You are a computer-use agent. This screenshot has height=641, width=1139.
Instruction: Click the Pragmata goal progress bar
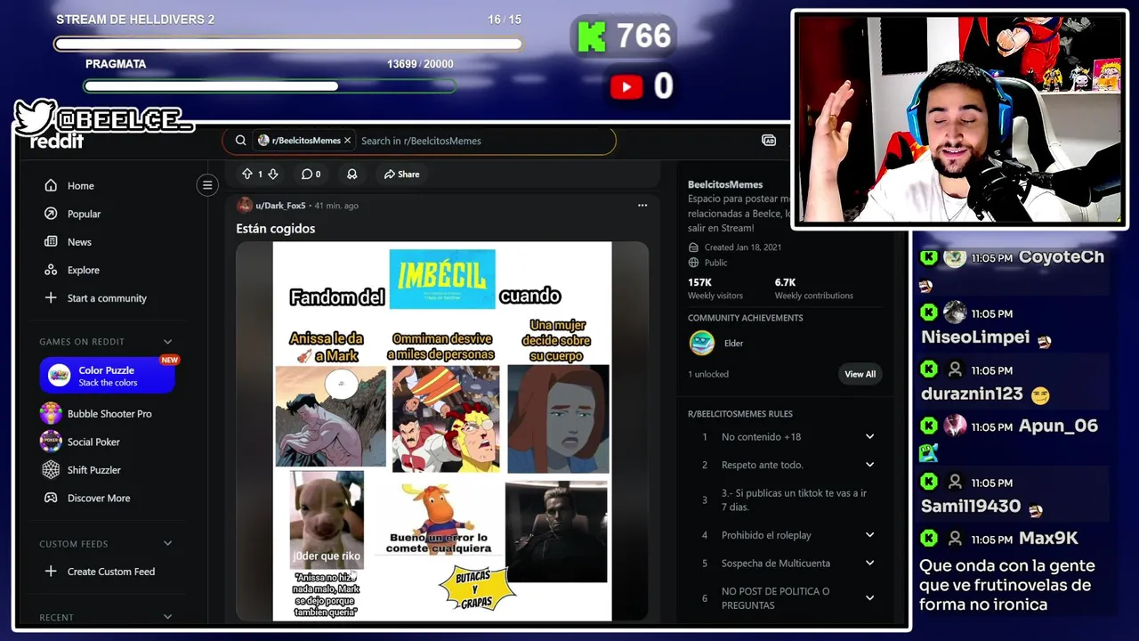tap(270, 86)
